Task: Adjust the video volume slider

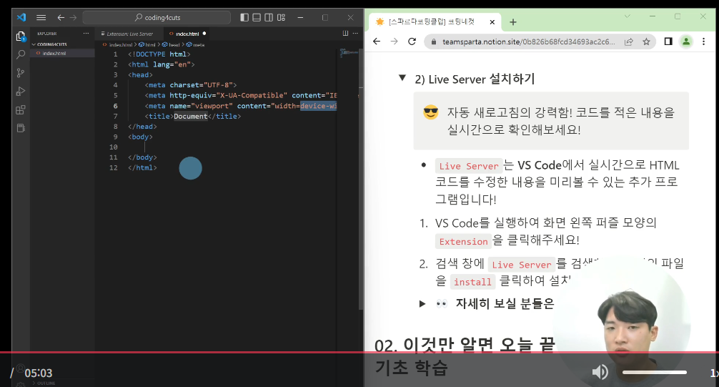Action: pyautogui.click(x=655, y=372)
